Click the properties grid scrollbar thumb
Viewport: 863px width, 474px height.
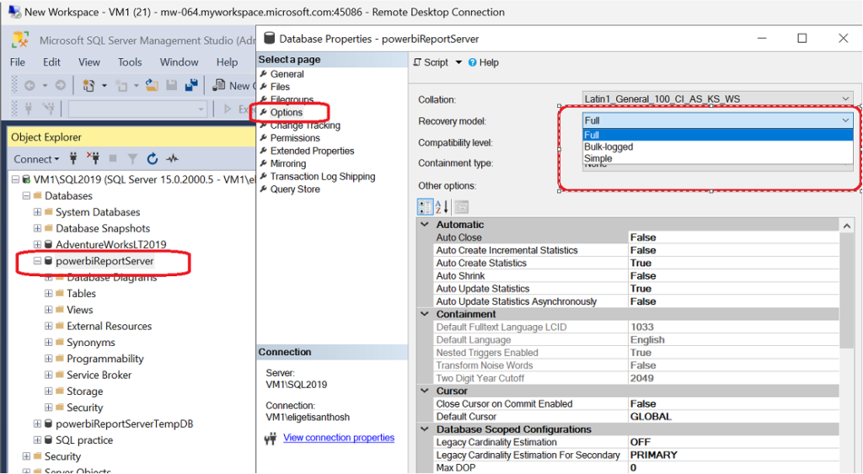pos(846,290)
